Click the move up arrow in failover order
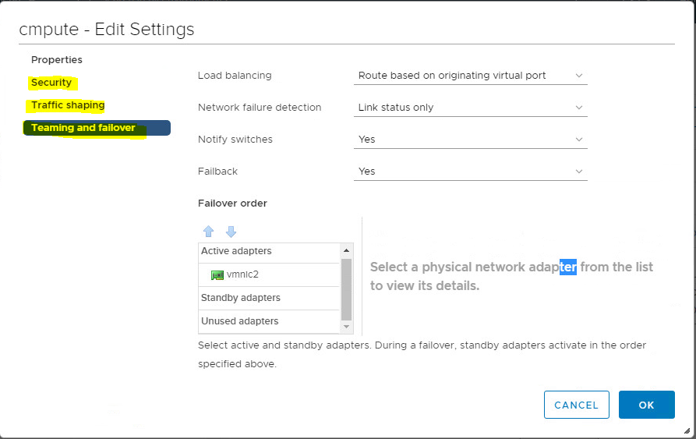The width and height of the screenshot is (696, 439). point(208,232)
